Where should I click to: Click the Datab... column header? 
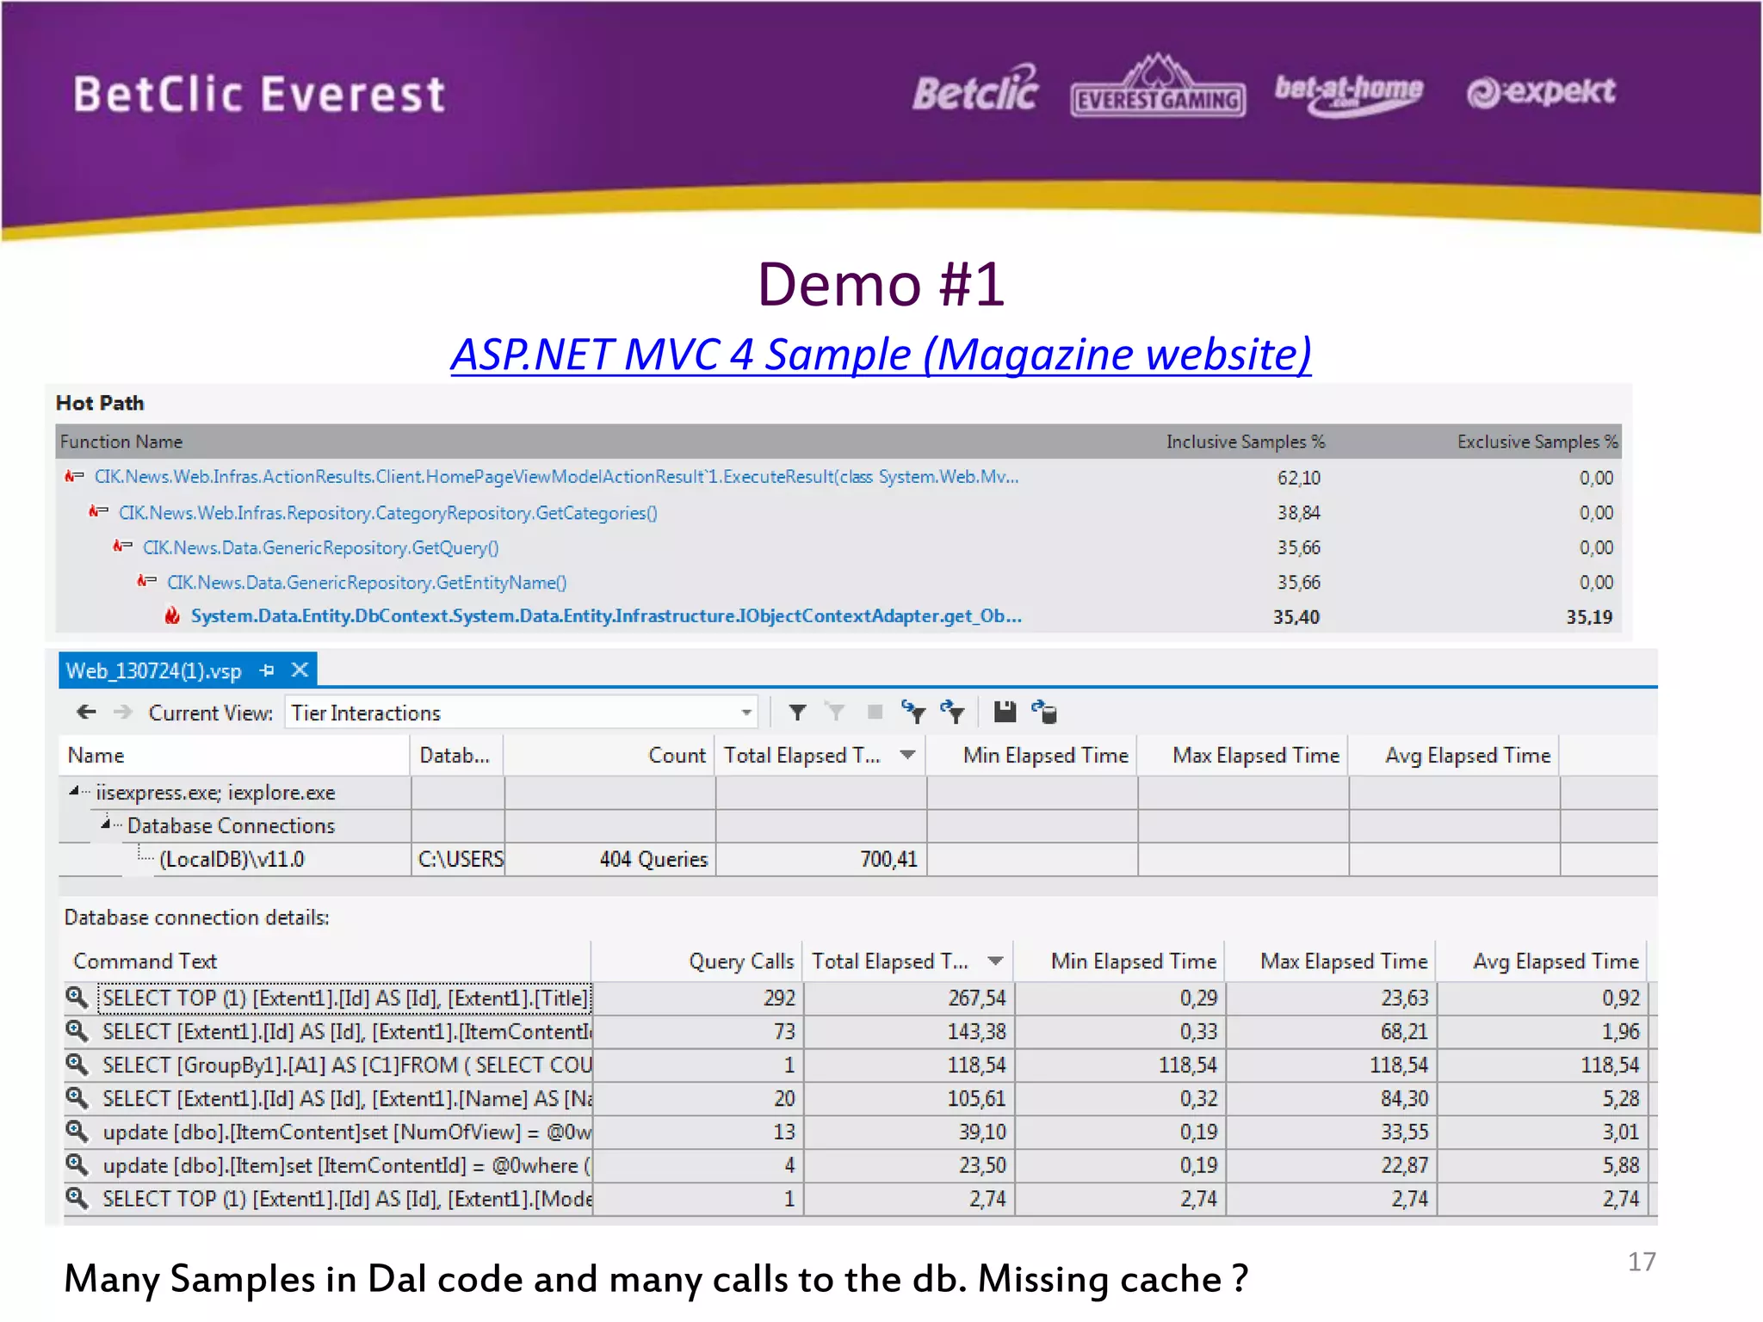(455, 755)
